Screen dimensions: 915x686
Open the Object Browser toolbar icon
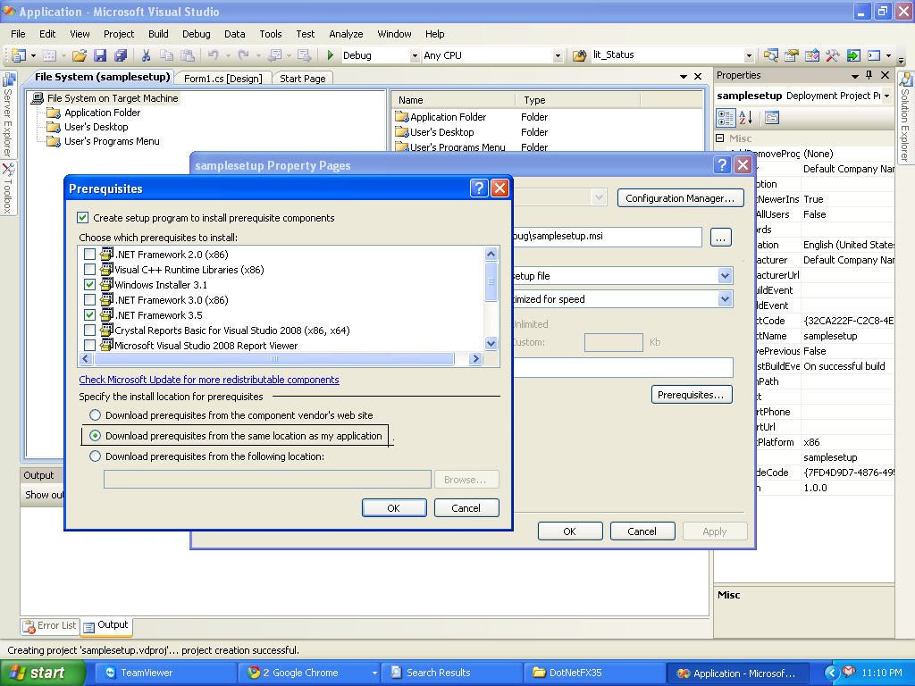(811, 55)
